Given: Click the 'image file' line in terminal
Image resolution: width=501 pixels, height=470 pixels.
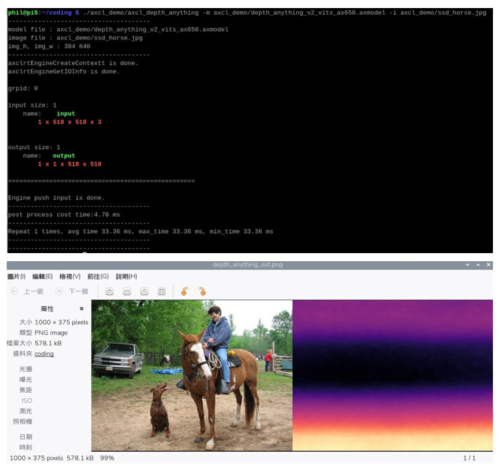Looking at the screenshot, I should point(75,38).
